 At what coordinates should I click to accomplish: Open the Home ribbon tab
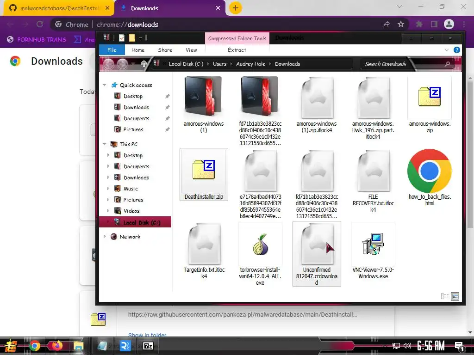(138, 50)
